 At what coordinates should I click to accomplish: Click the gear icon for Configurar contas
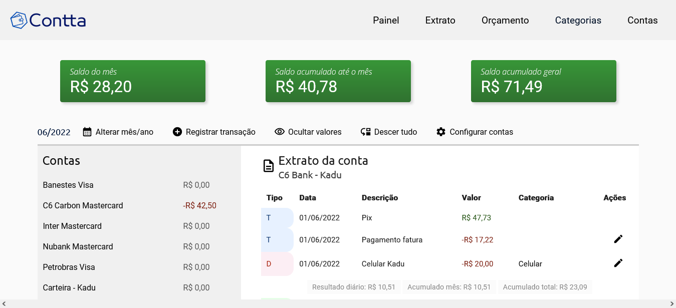(441, 132)
